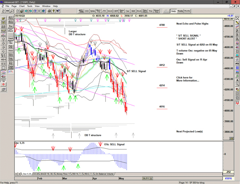The height and width of the screenshot is (184, 240).
Task: Click 'Click here for More Information' link
Action: pos(188,79)
